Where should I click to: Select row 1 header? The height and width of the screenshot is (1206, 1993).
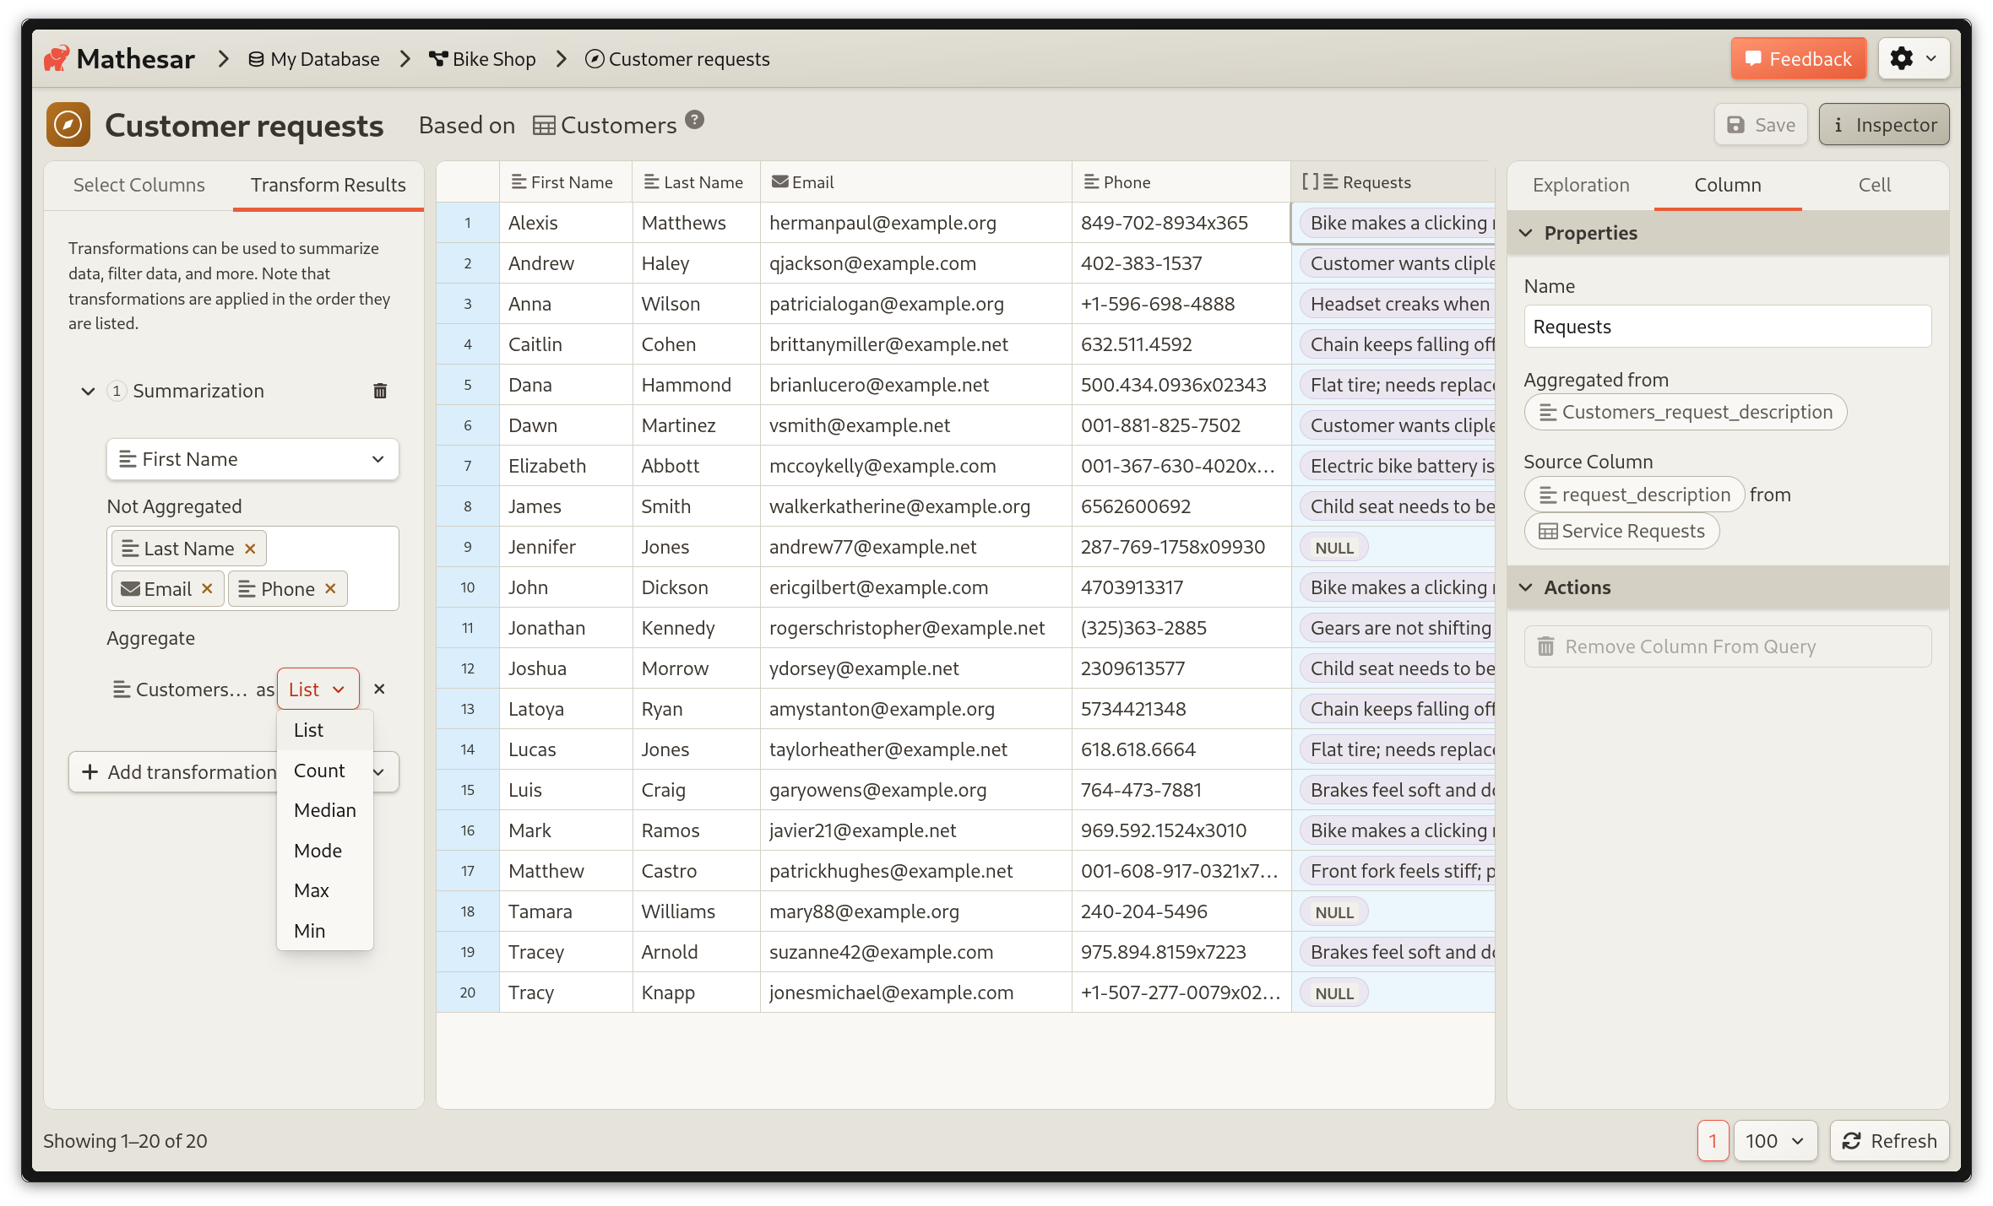[468, 223]
